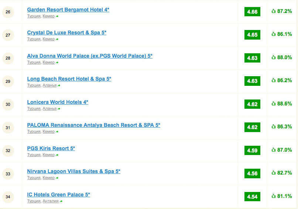This screenshot has width=298, height=209.
Task: Click the 88.0% recommendation value
Action: click(284, 57)
